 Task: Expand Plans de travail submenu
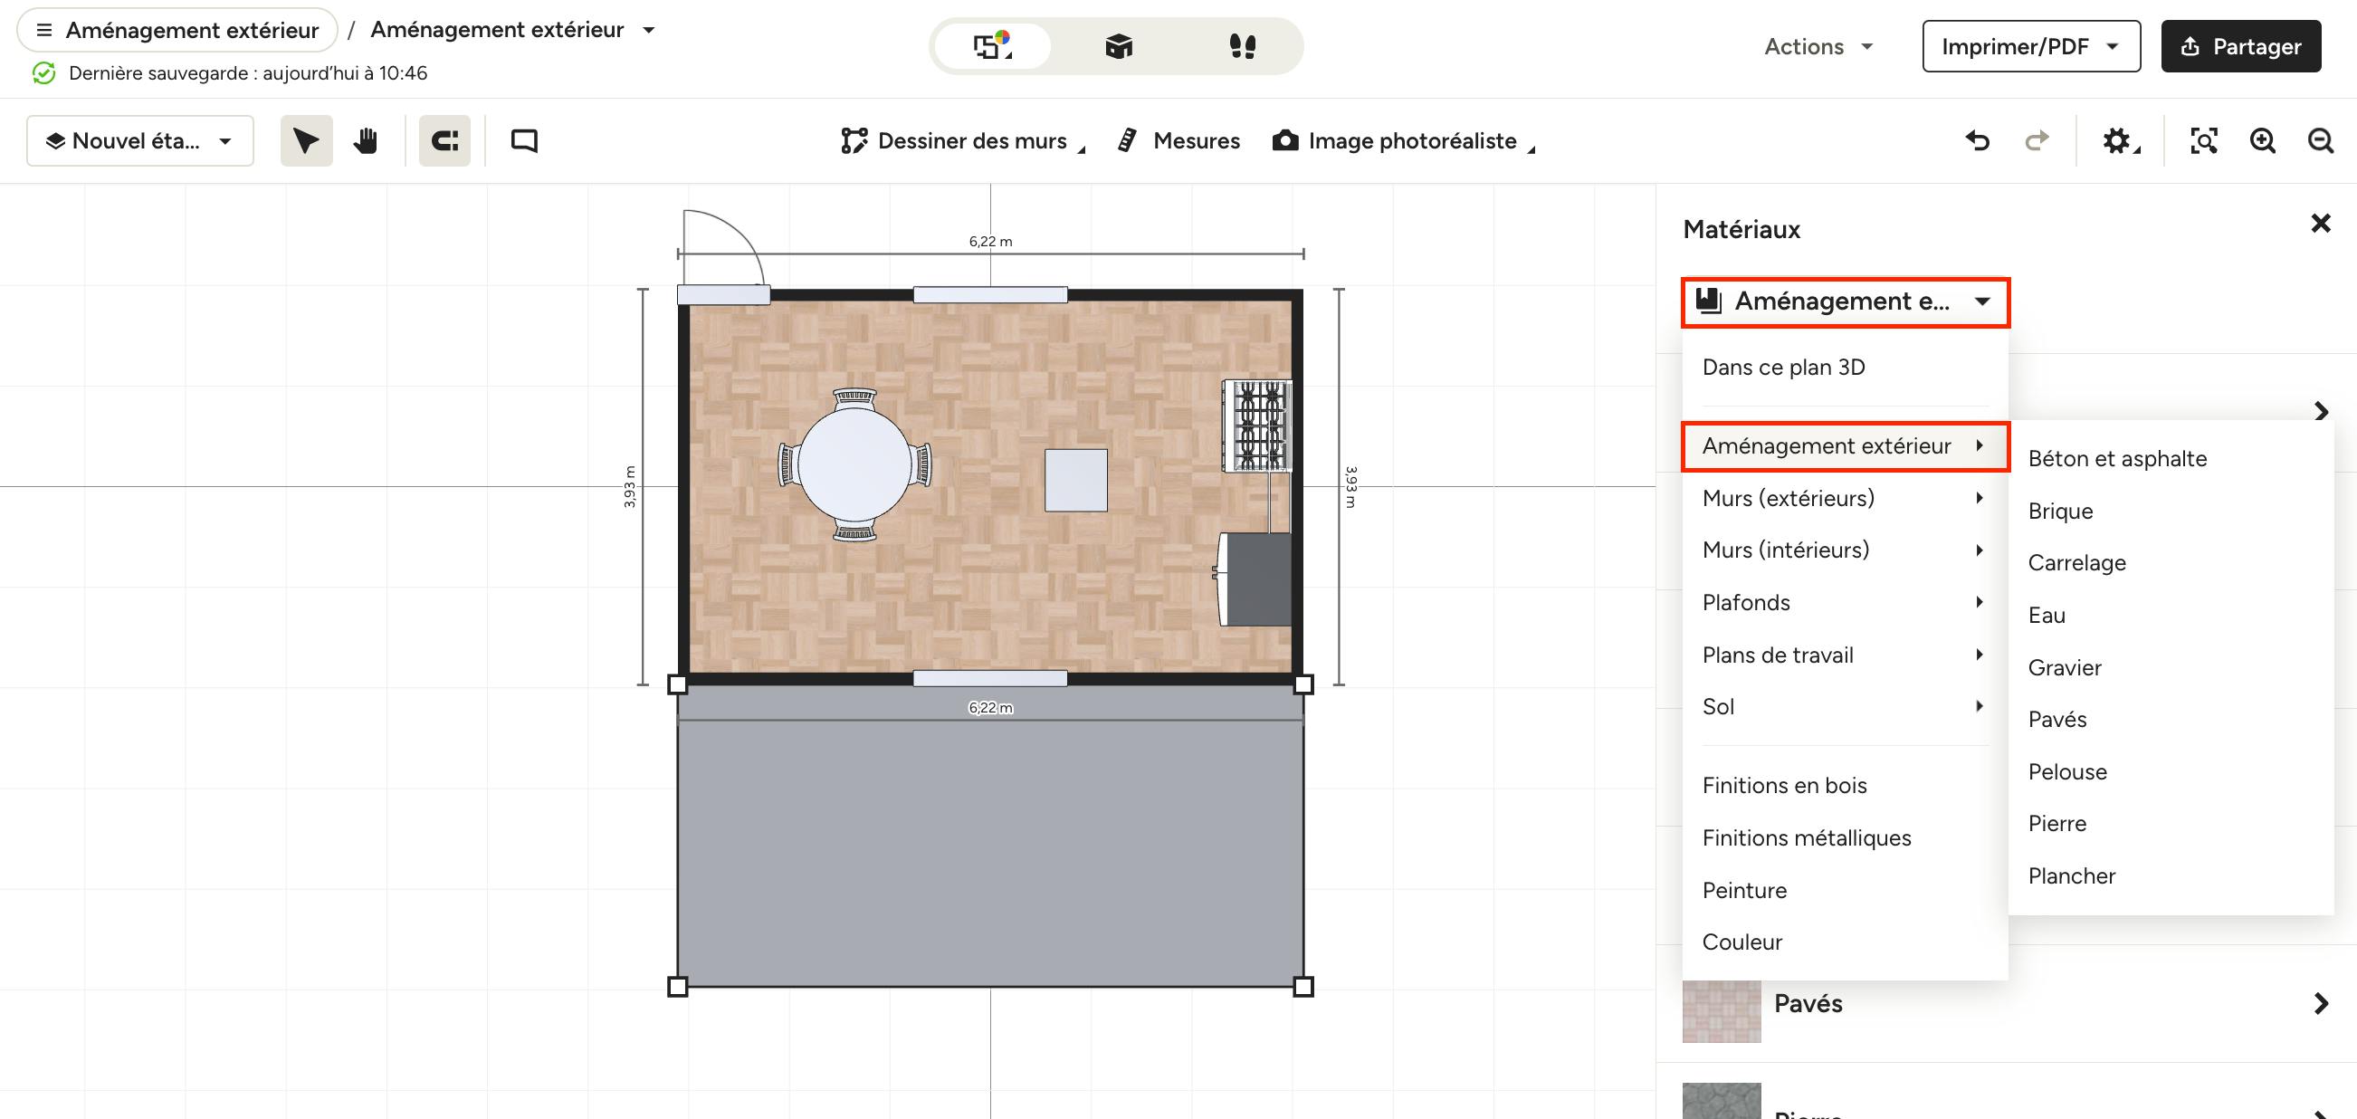coord(1845,655)
